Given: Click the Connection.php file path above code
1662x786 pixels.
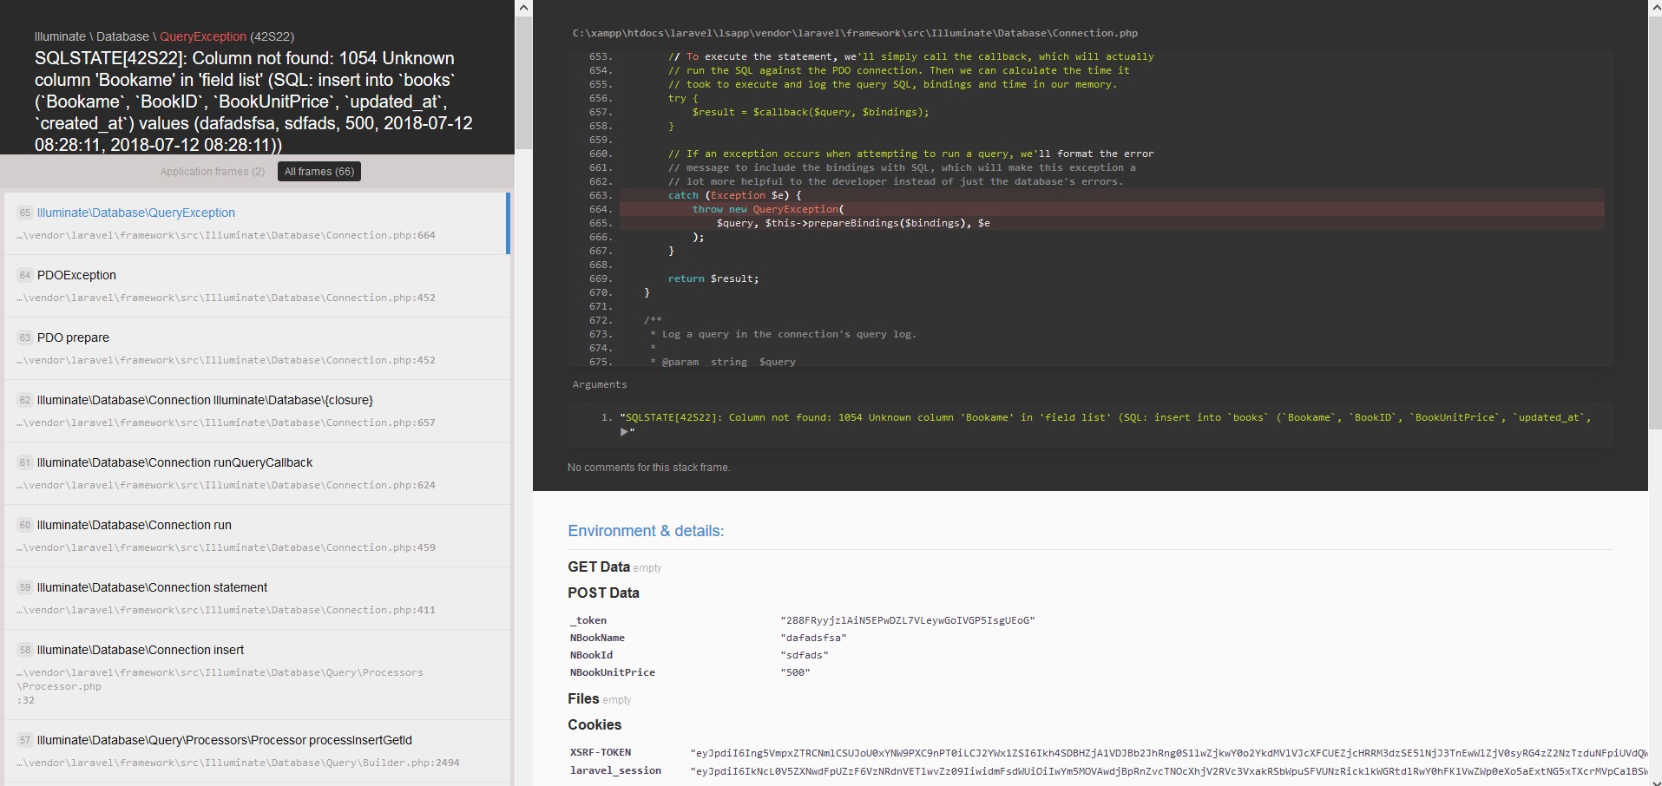Looking at the screenshot, I should coord(855,33).
